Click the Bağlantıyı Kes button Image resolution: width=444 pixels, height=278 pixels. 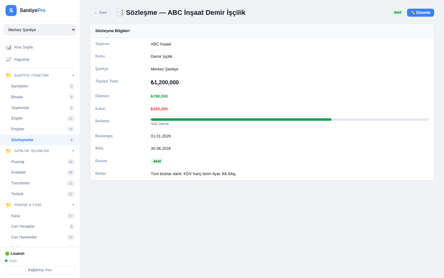pyautogui.click(x=40, y=270)
